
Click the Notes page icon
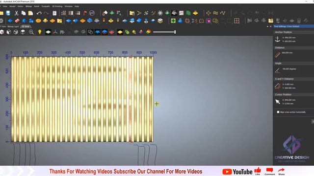(x=54, y=13)
